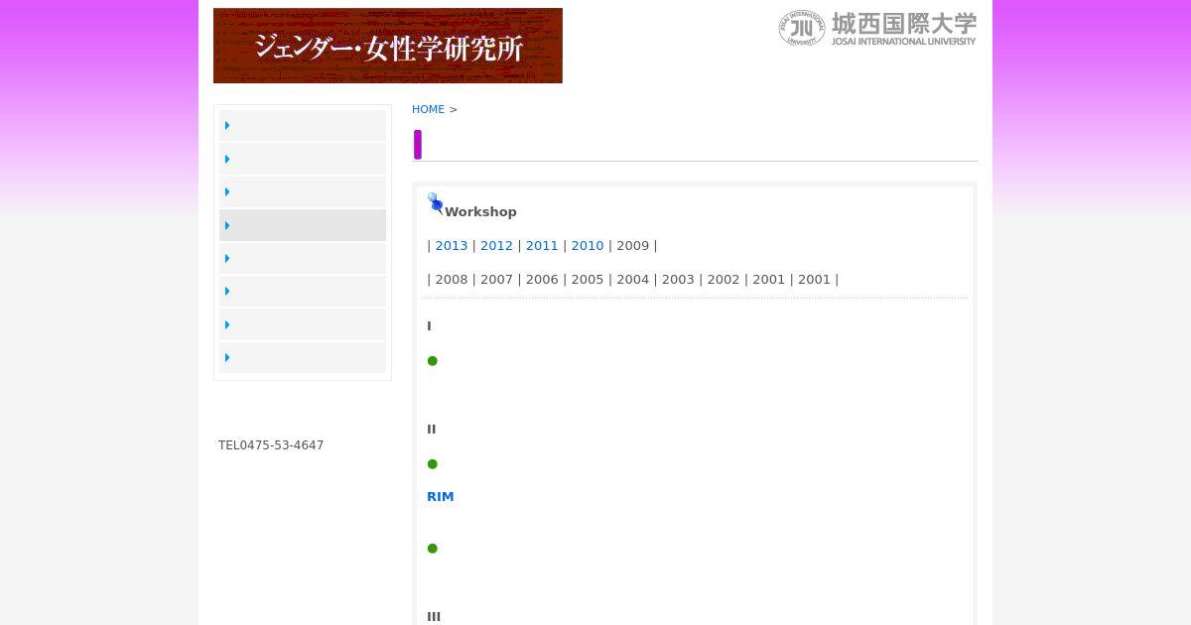
Task: Go to HOME breadcrumb link
Action: click(428, 109)
